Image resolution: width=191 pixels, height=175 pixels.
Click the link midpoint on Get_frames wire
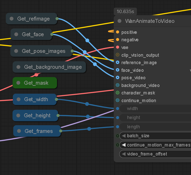pyautogui.click(x=89, y=129)
